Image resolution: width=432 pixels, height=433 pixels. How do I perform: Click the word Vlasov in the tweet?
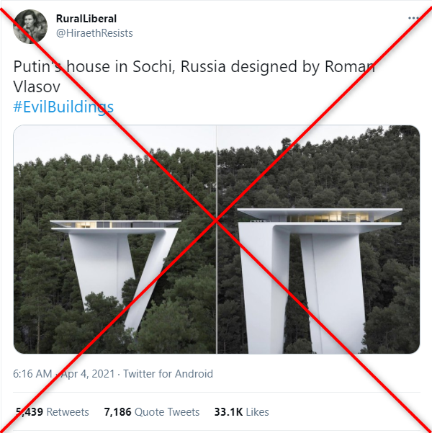37,87
